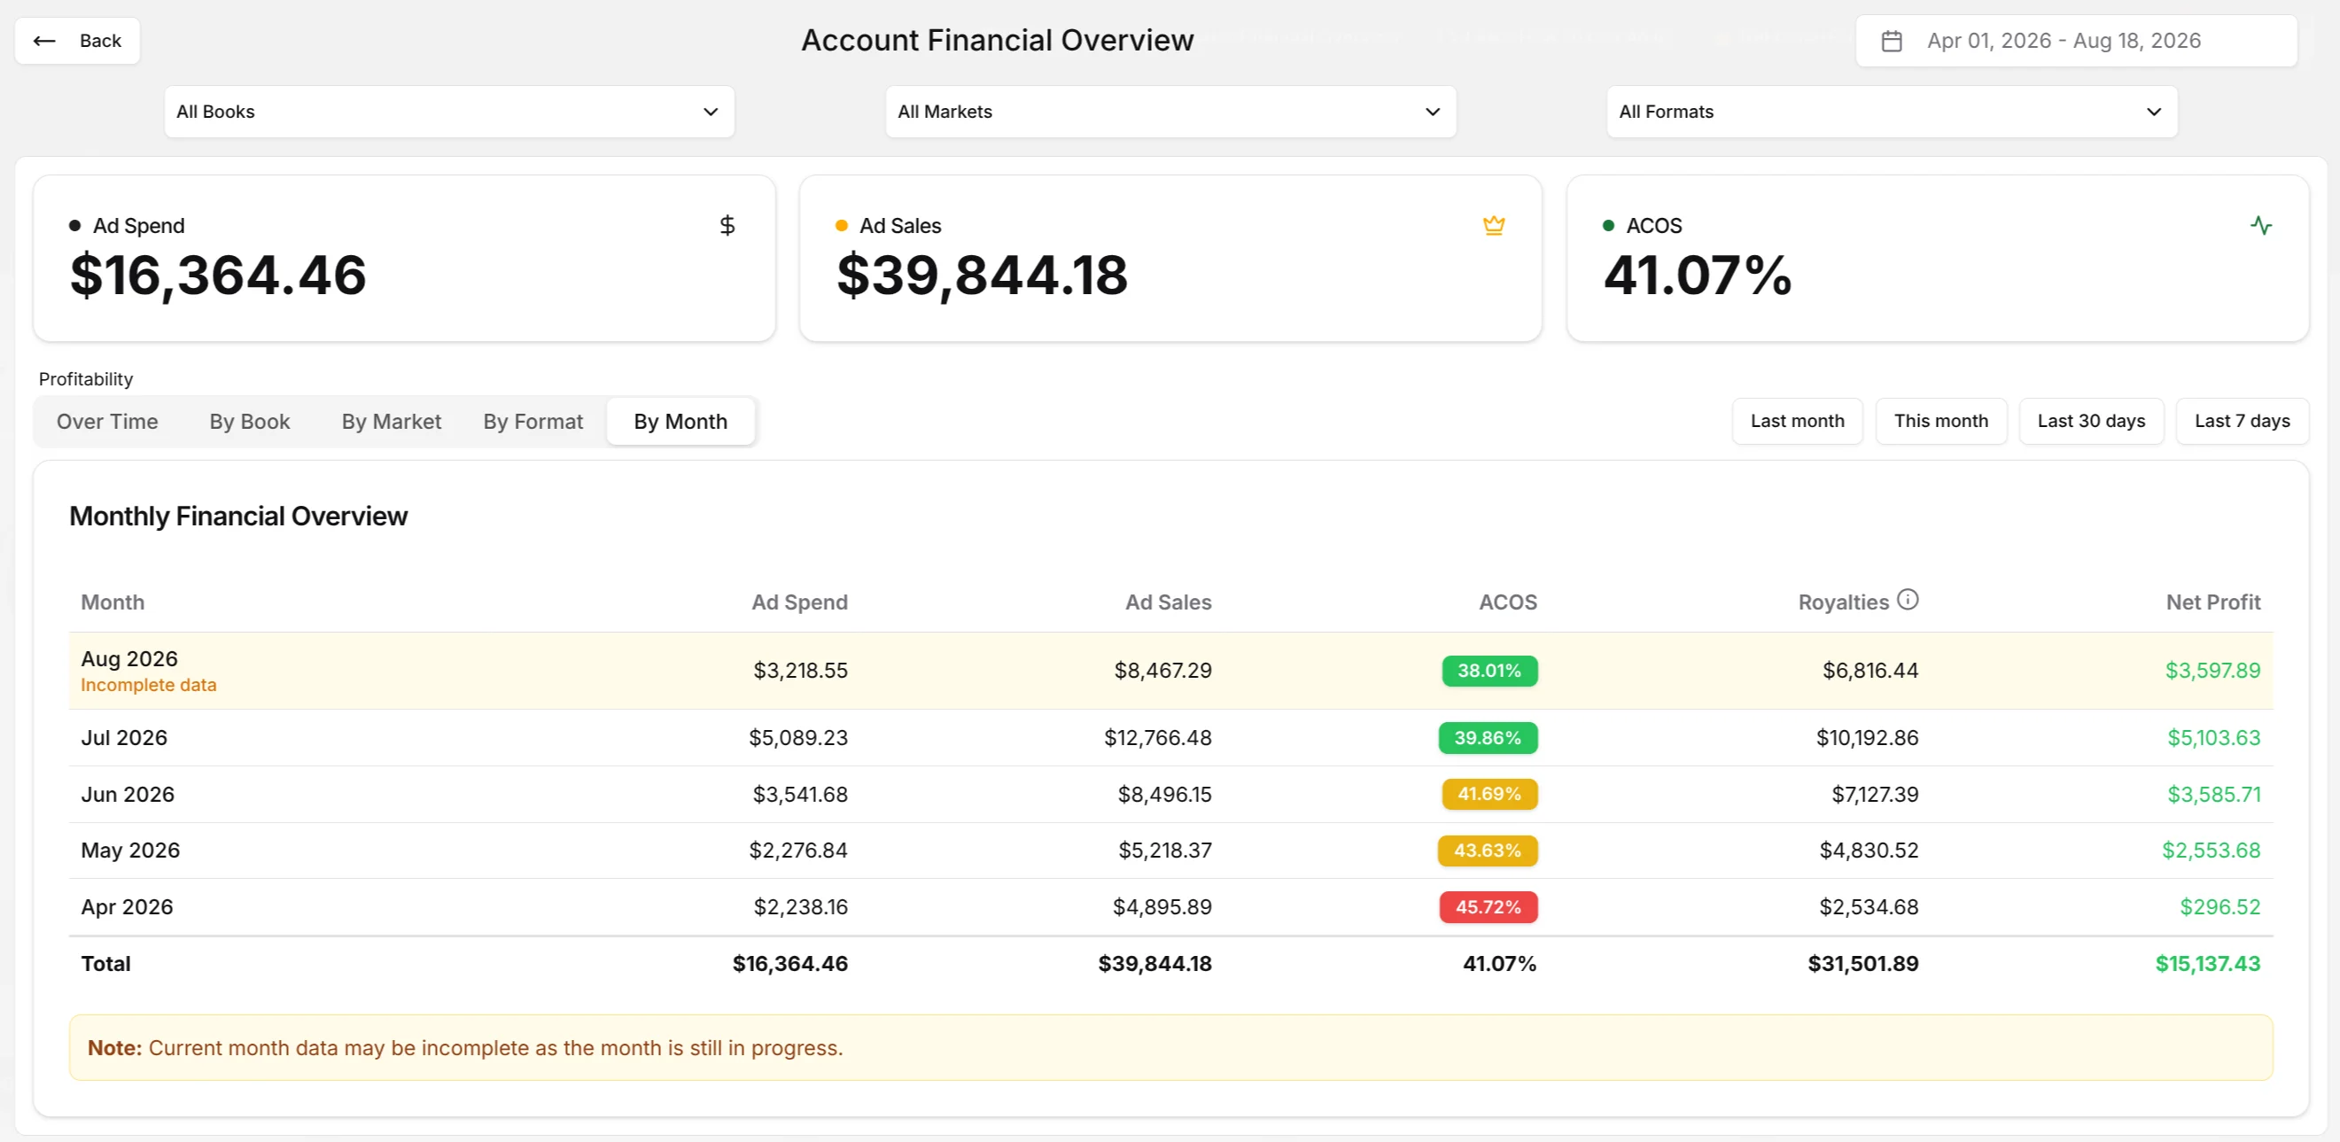The height and width of the screenshot is (1142, 2340).
Task: Click the red 45.72% ACOS badge
Action: click(1488, 906)
